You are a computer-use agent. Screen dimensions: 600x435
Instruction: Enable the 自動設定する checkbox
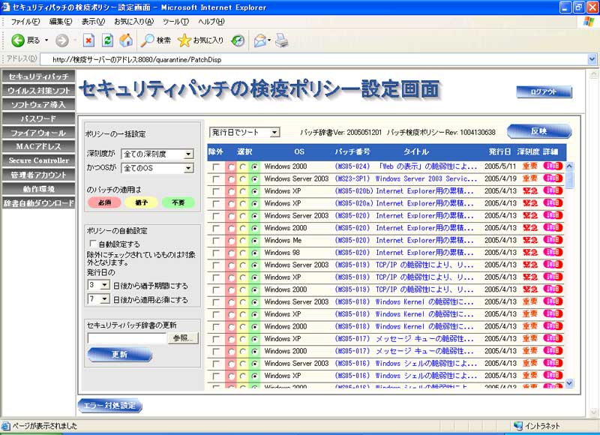92,243
